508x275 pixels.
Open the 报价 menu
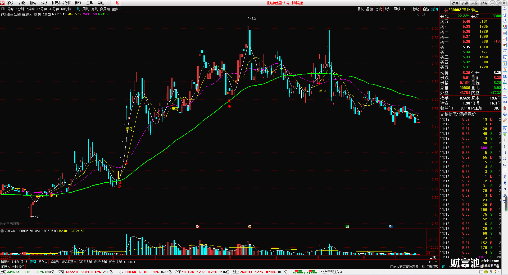(x=33, y=3)
